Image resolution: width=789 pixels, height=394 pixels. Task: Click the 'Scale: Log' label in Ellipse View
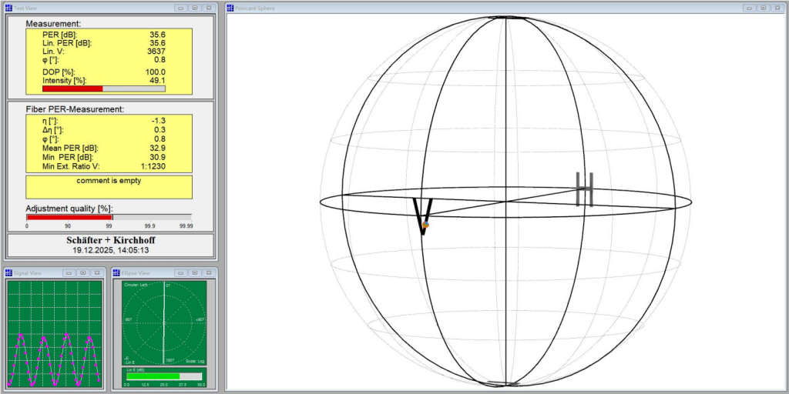tap(194, 362)
